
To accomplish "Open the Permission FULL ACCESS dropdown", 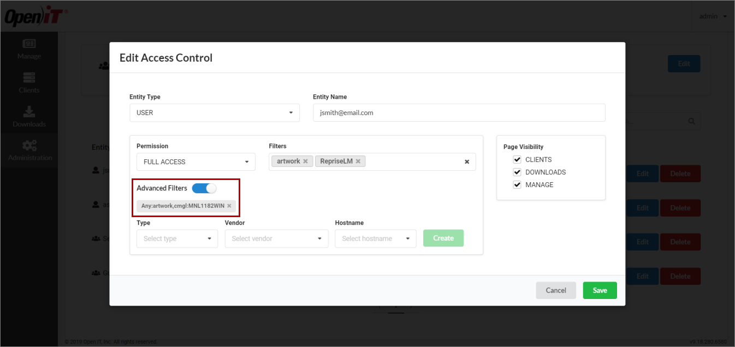I will point(196,162).
